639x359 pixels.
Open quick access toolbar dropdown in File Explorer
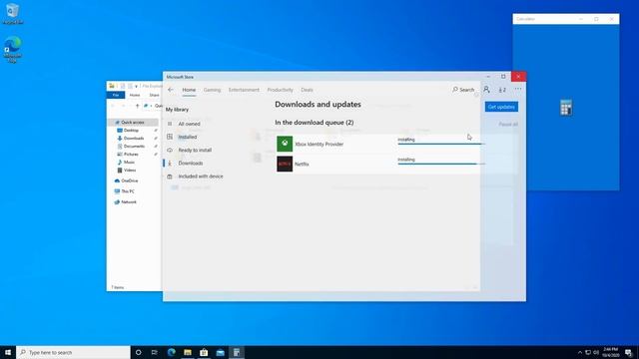click(x=136, y=86)
